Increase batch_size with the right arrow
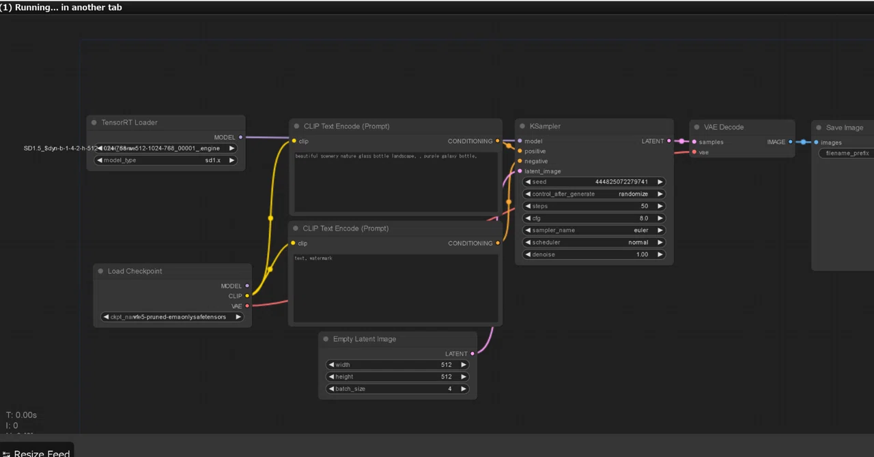874x457 pixels. [463, 389]
